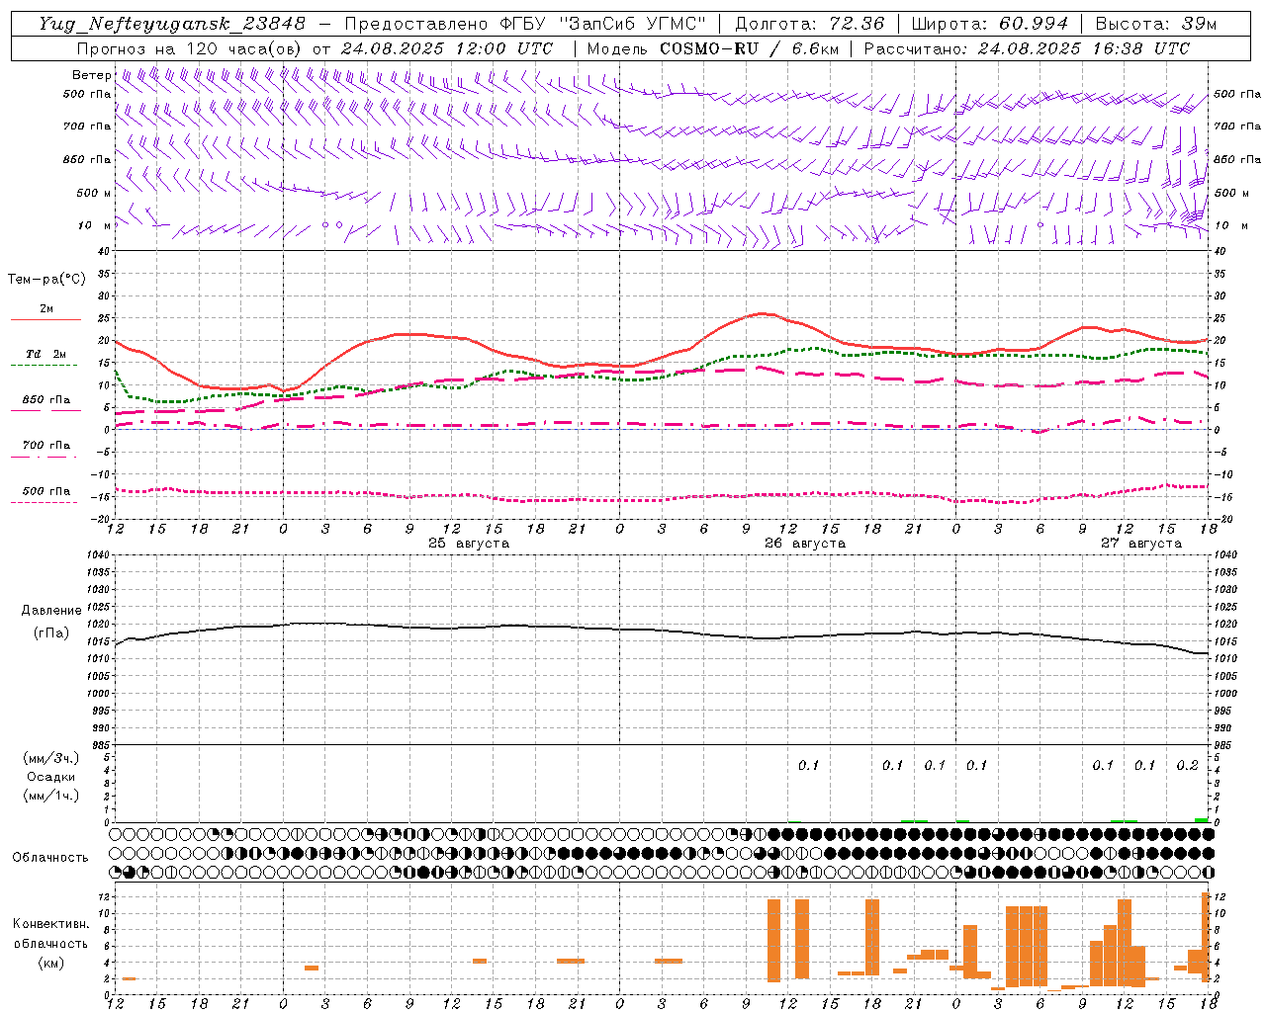This screenshot has height=1012, width=1266.
Task: Click the Широта: 60.994 header value
Action: point(989,24)
